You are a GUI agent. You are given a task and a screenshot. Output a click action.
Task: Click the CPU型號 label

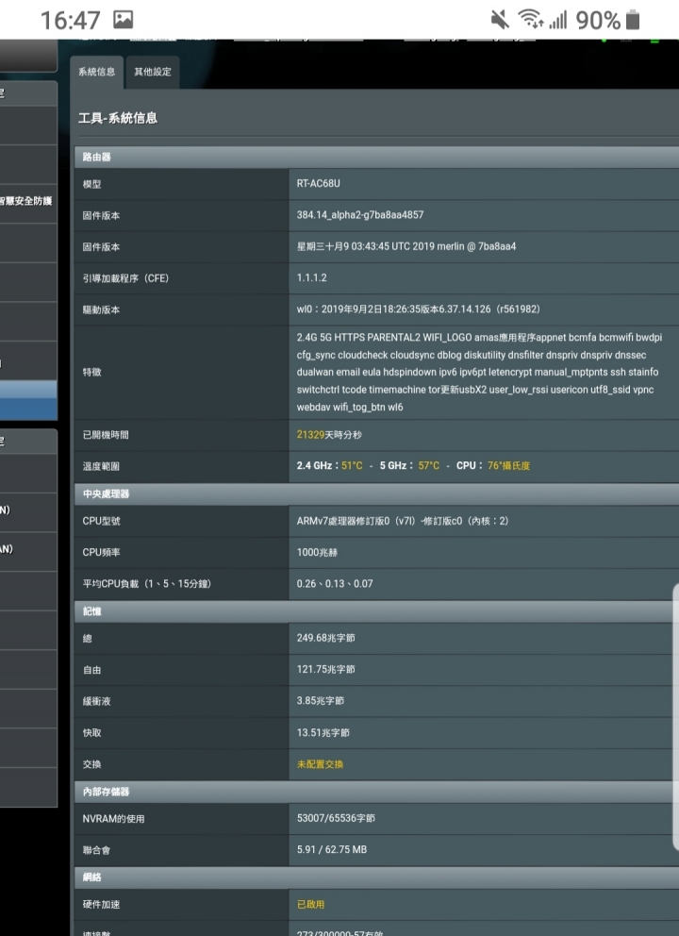(102, 521)
